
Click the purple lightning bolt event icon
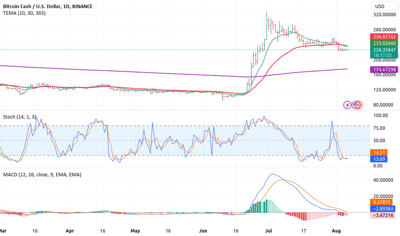pyautogui.click(x=347, y=105)
